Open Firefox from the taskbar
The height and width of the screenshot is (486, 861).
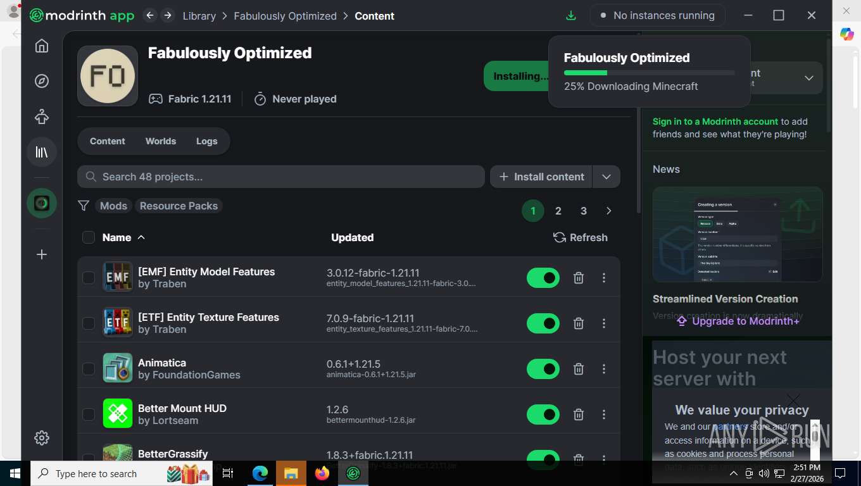point(322,473)
